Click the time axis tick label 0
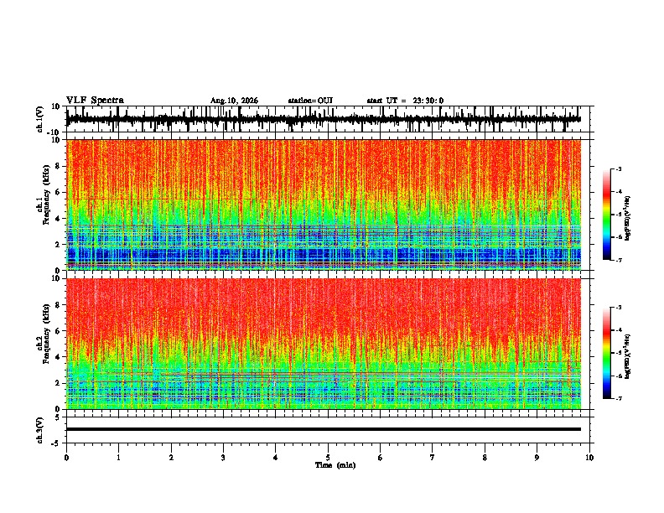 (66, 458)
